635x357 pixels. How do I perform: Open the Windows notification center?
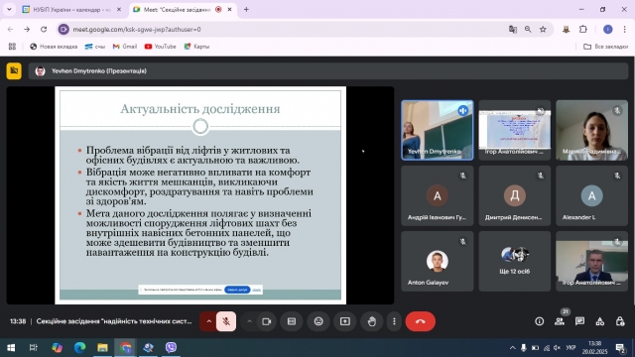[x=620, y=348]
